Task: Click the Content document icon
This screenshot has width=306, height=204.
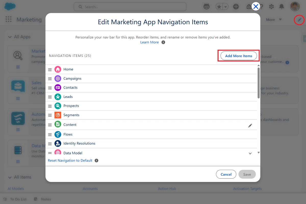Action: (58, 125)
